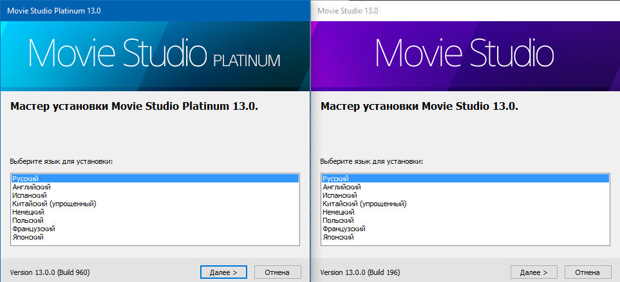Choose Английский in the purple Movie Studio installer

(x=341, y=187)
